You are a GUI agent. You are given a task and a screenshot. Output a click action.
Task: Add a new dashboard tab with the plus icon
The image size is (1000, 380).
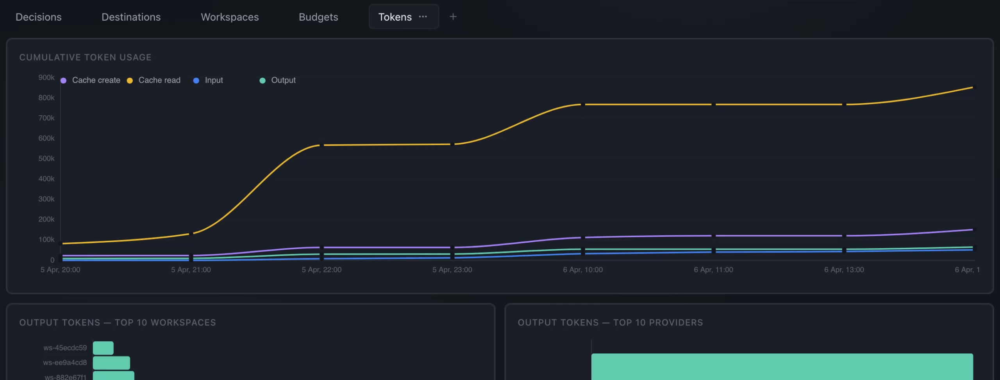pyautogui.click(x=453, y=17)
